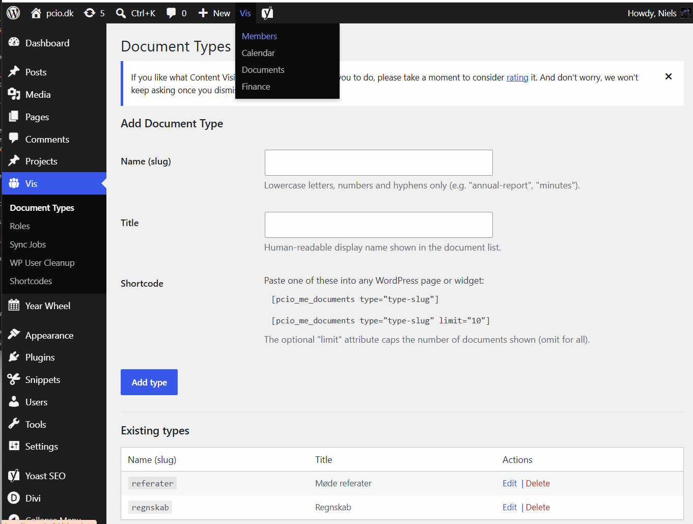Click the Add type button

[x=149, y=382]
